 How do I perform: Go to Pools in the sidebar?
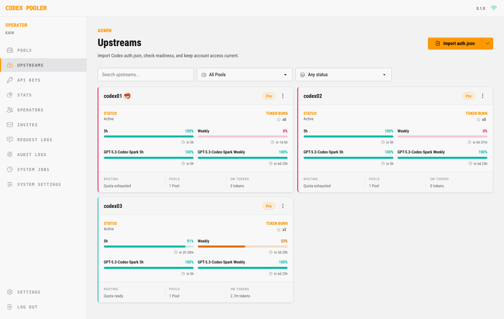43,50
